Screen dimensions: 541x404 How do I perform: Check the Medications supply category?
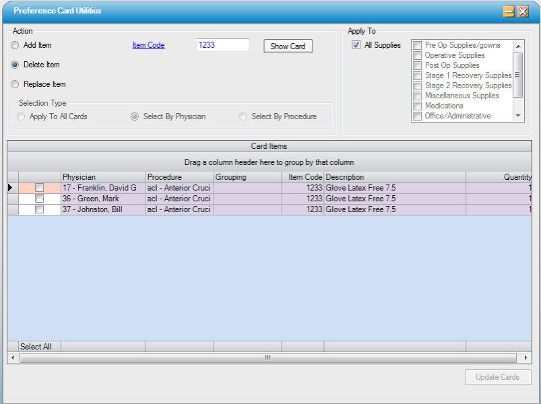pyautogui.click(x=417, y=106)
